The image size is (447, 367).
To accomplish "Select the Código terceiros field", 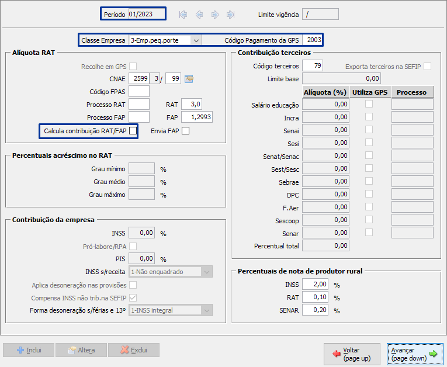I will 313,66.
